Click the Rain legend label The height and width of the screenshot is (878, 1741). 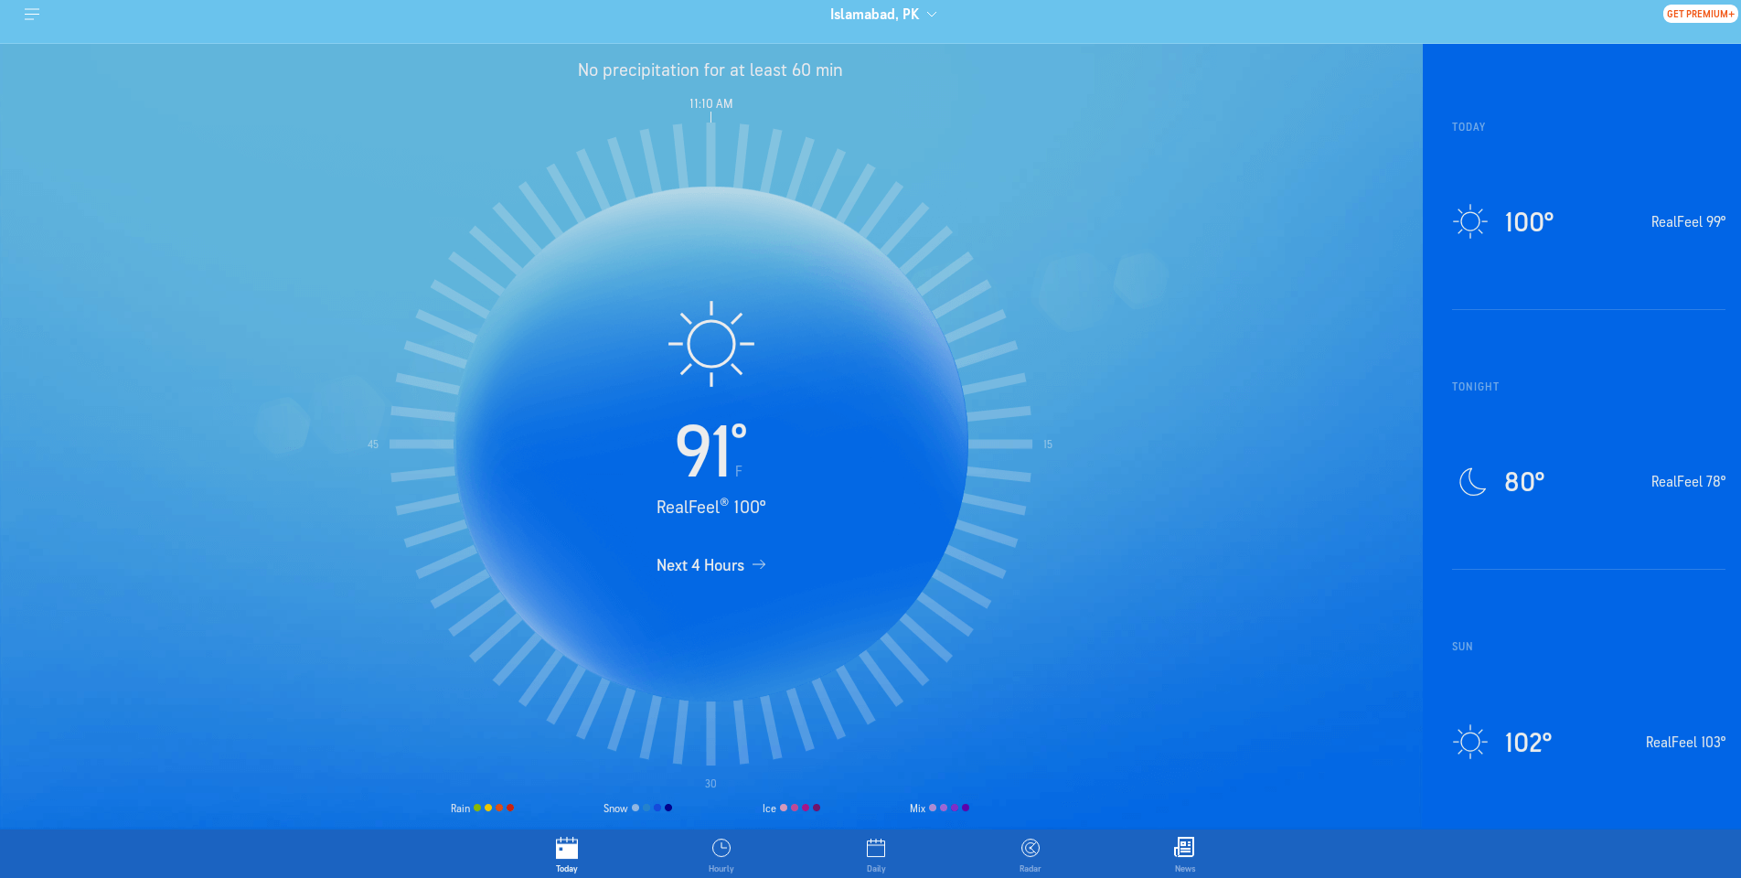(x=460, y=808)
